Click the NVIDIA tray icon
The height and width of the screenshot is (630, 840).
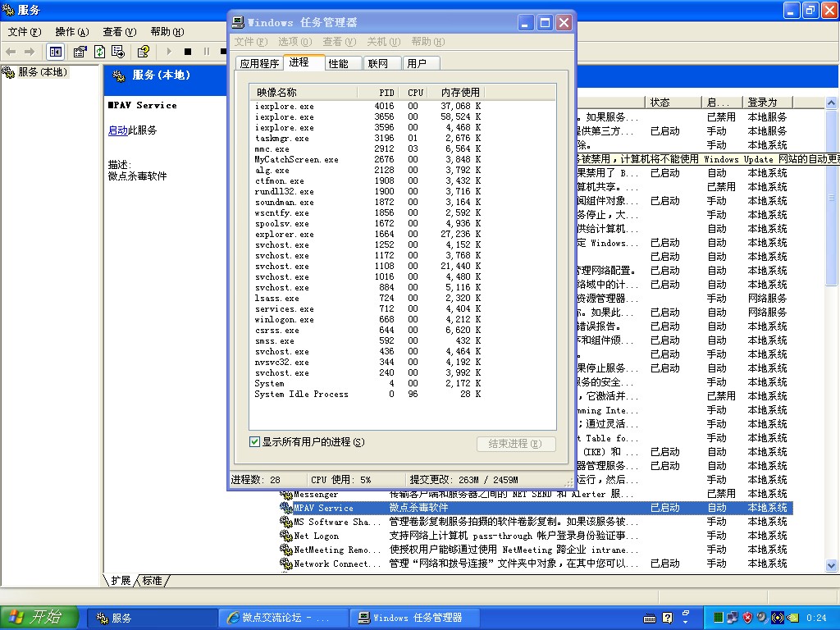[x=792, y=619]
